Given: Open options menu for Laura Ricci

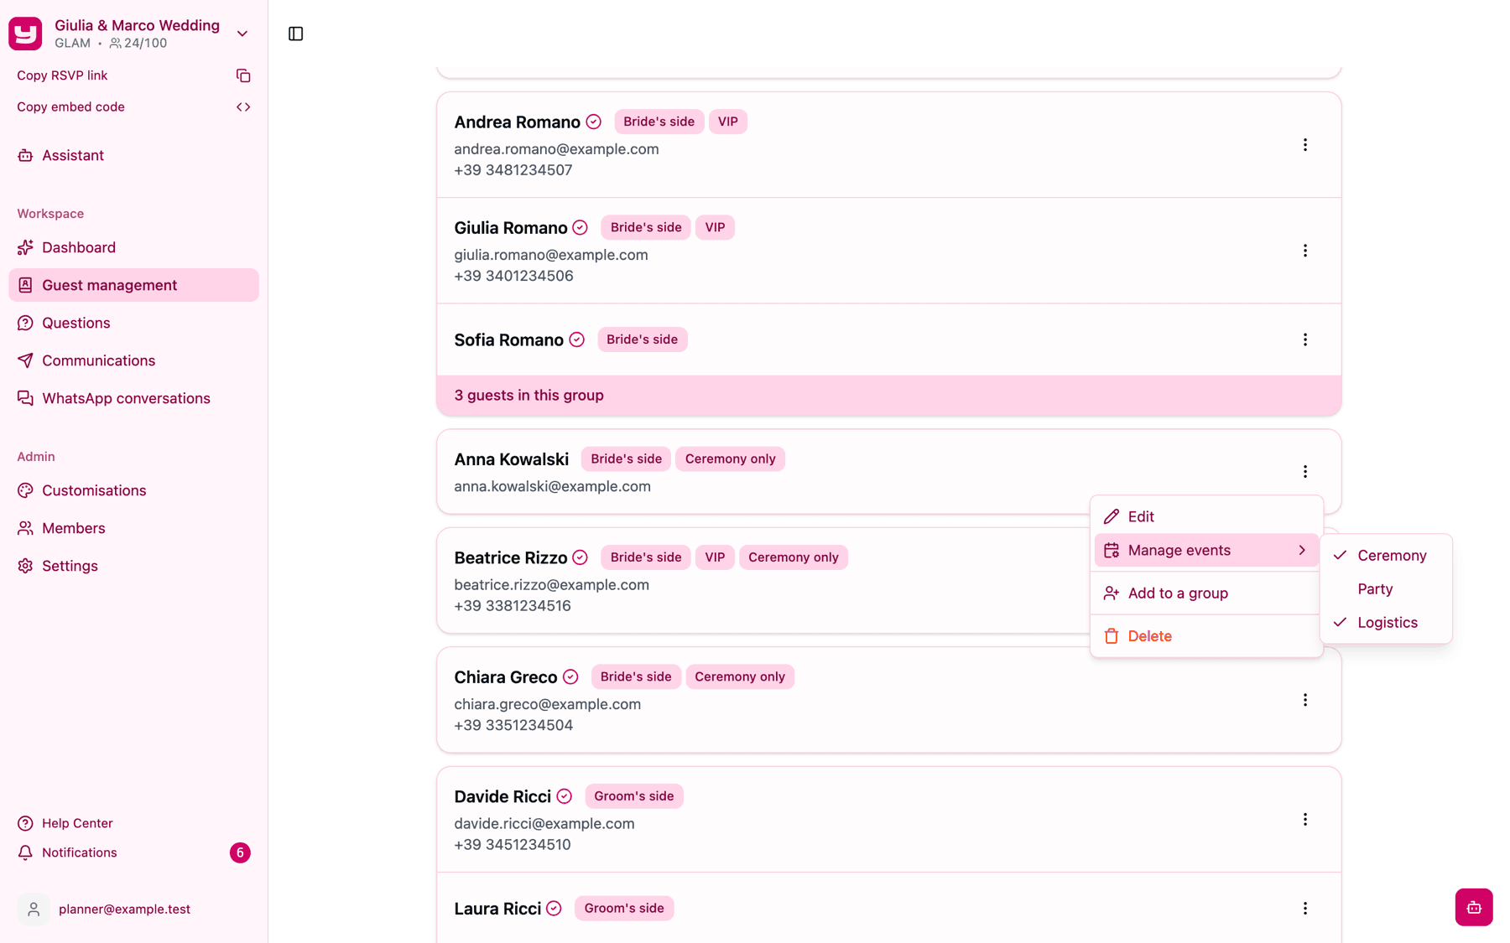Looking at the screenshot, I should (x=1305, y=909).
